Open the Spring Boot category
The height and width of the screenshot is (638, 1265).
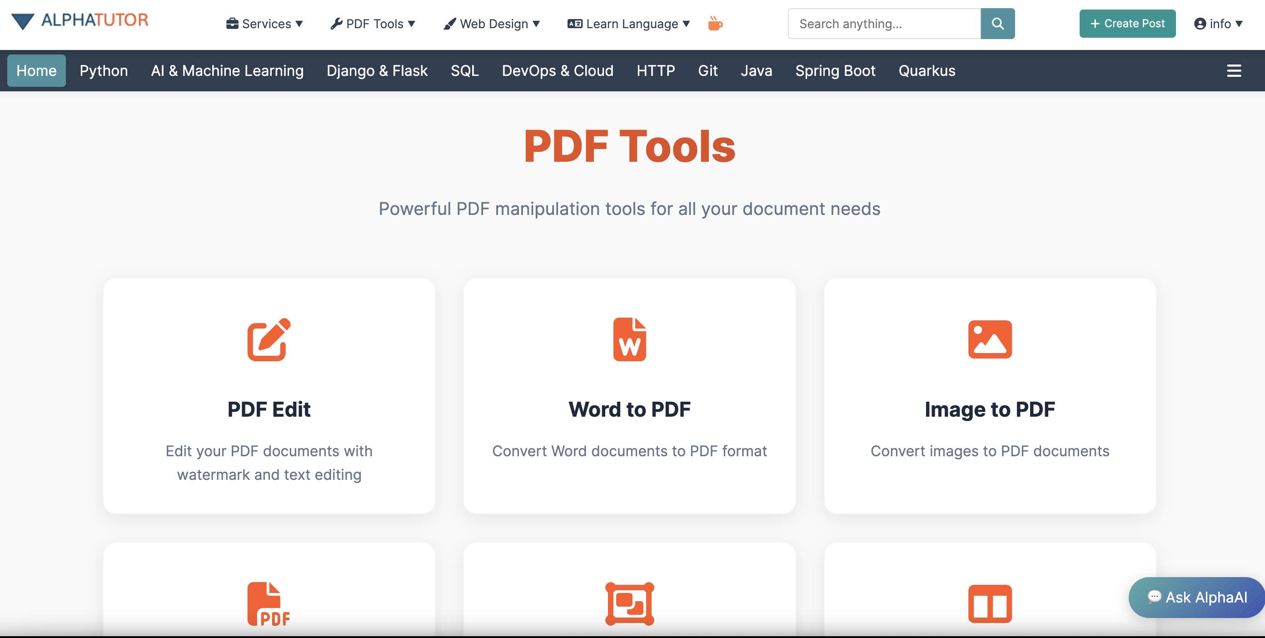tap(835, 71)
